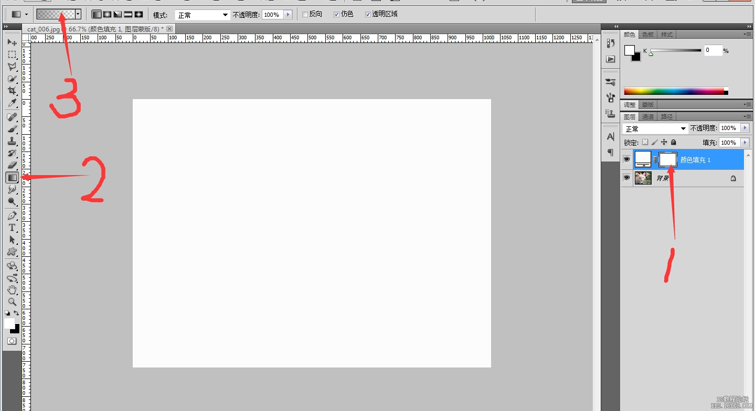Toggle lock all for layer
The height and width of the screenshot is (411, 755).
674,142
